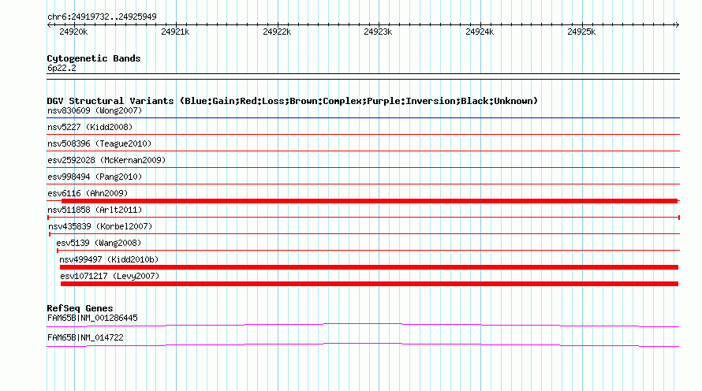Click the thick red bar of nsv499497
Image resolution: width=702 pixels, height=391 pixels.
[x=369, y=267]
